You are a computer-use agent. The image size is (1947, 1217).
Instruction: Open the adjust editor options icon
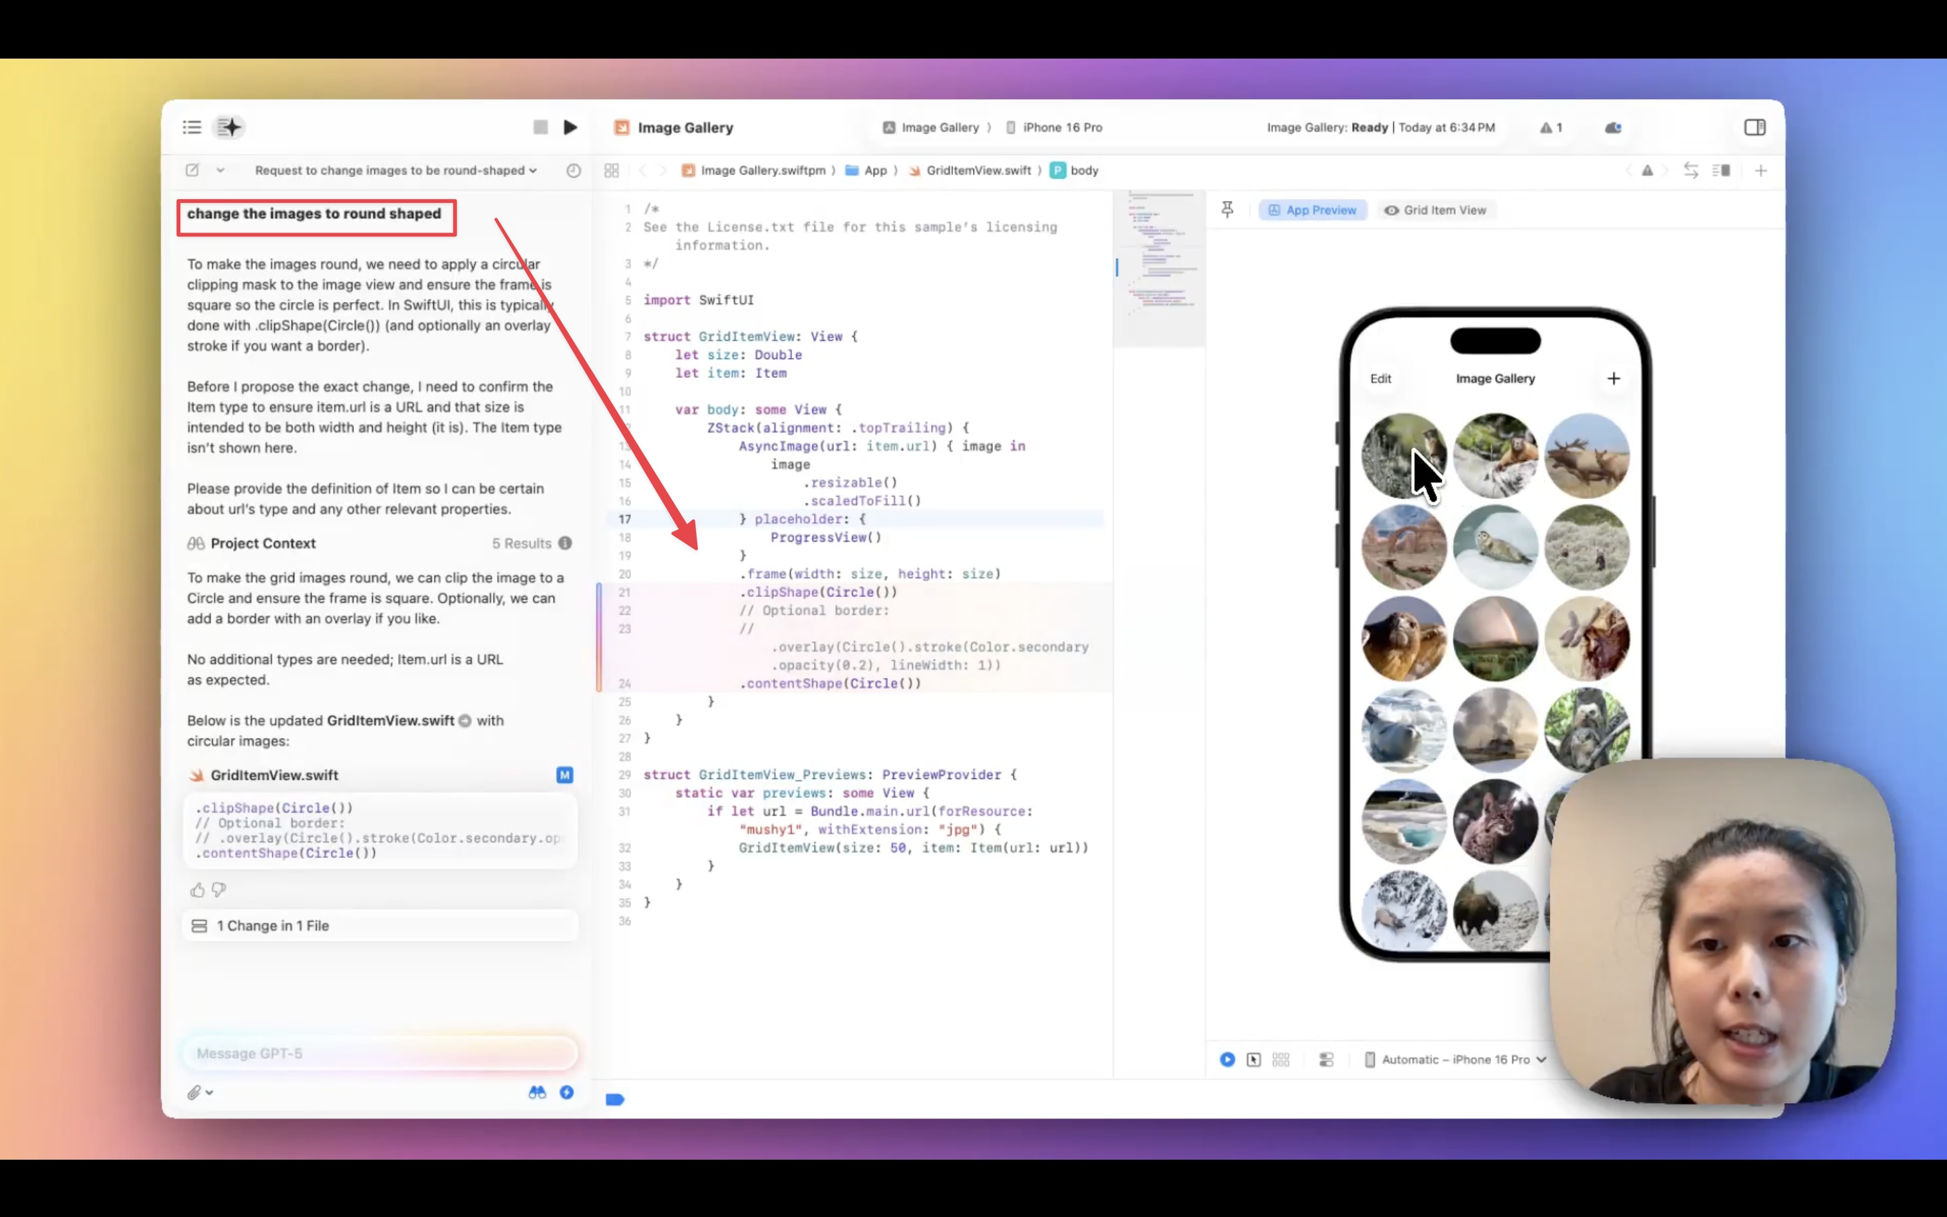pyautogui.click(x=1721, y=170)
